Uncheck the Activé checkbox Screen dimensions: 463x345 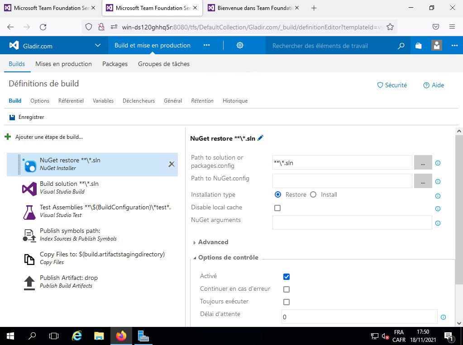tap(286, 277)
